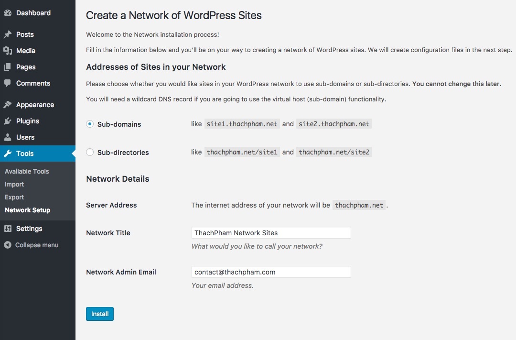
Task: Open Pages from the sidebar
Action: 38,67
